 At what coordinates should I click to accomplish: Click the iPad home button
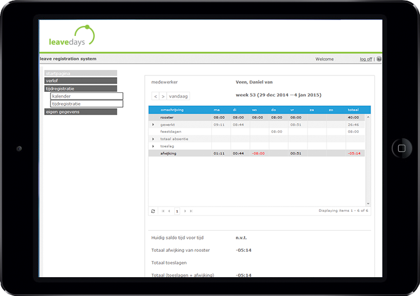tap(401, 148)
